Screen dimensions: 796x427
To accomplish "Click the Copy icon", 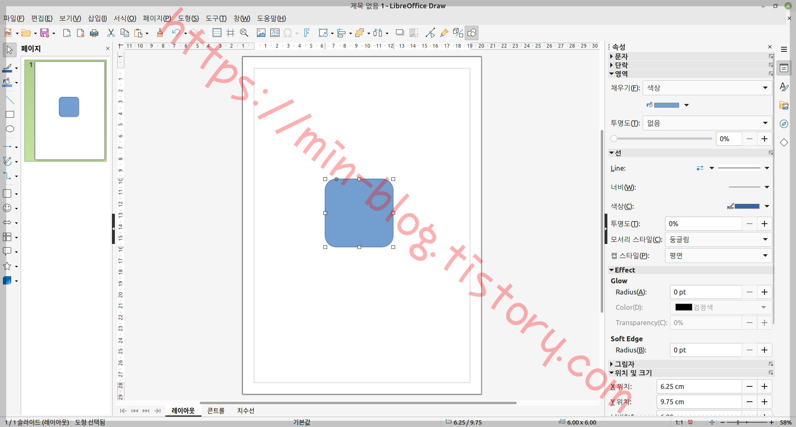I will [124, 33].
